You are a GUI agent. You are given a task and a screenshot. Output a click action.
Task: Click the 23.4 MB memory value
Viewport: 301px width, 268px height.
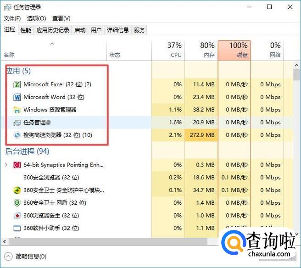203,97
